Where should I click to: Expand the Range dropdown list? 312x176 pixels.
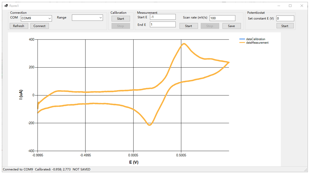87,18
